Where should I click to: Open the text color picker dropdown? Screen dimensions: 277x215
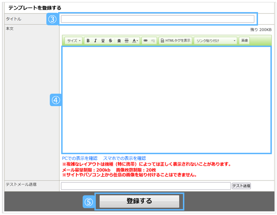click(x=135, y=41)
